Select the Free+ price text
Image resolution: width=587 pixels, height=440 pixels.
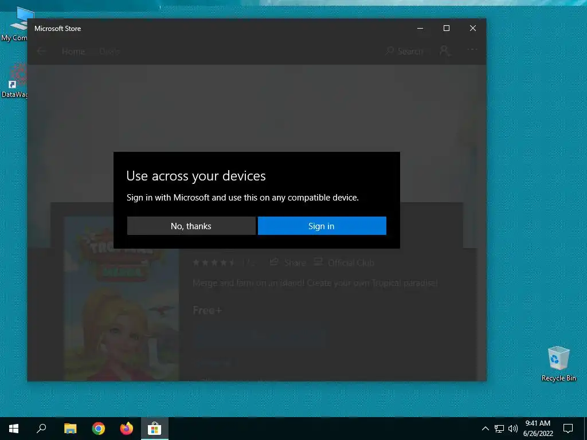pyautogui.click(x=207, y=310)
